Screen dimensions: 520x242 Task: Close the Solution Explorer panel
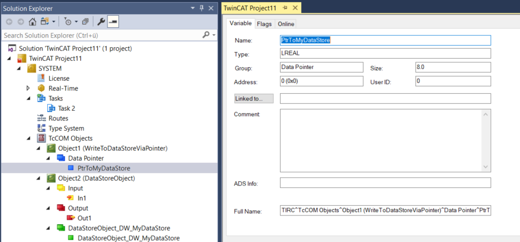(x=211, y=9)
